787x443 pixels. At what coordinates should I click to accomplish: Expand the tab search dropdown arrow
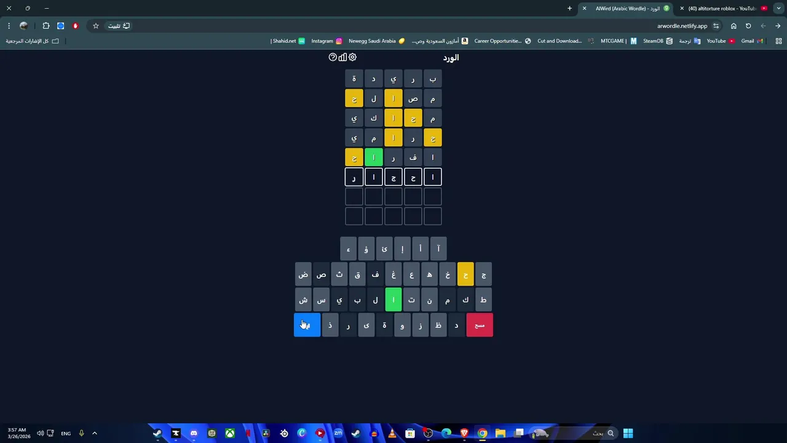[778, 9]
